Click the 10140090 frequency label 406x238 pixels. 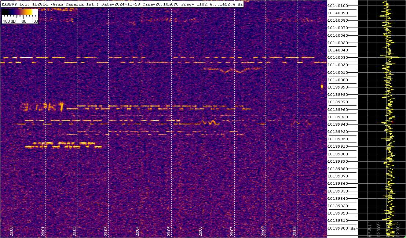(x=338, y=13)
